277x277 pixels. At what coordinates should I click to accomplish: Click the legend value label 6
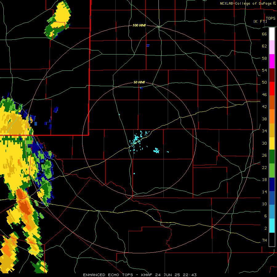[266, 216]
